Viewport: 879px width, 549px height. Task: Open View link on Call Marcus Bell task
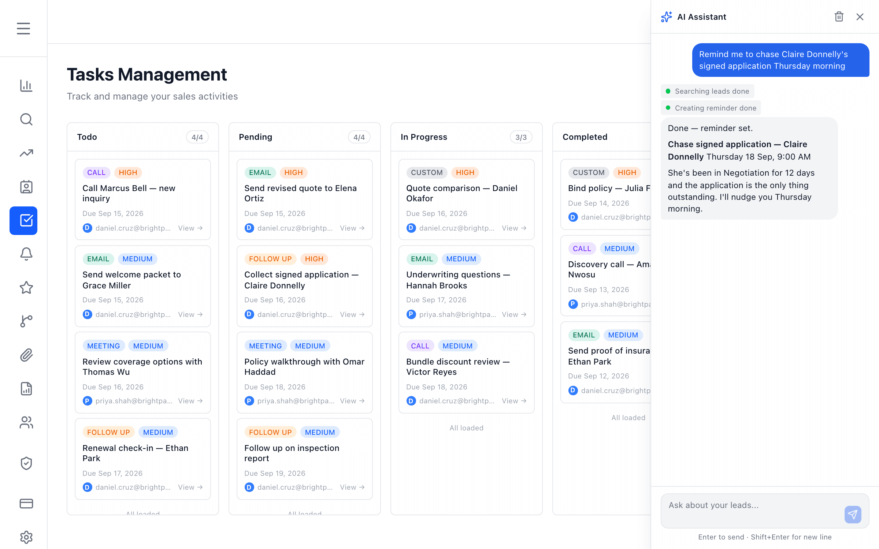coord(190,228)
